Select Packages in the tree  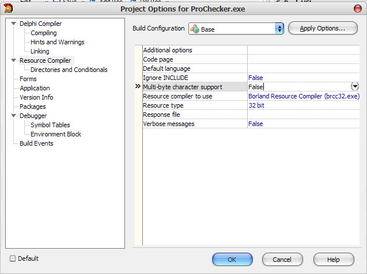pyautogui.click(x=32, y=106)
